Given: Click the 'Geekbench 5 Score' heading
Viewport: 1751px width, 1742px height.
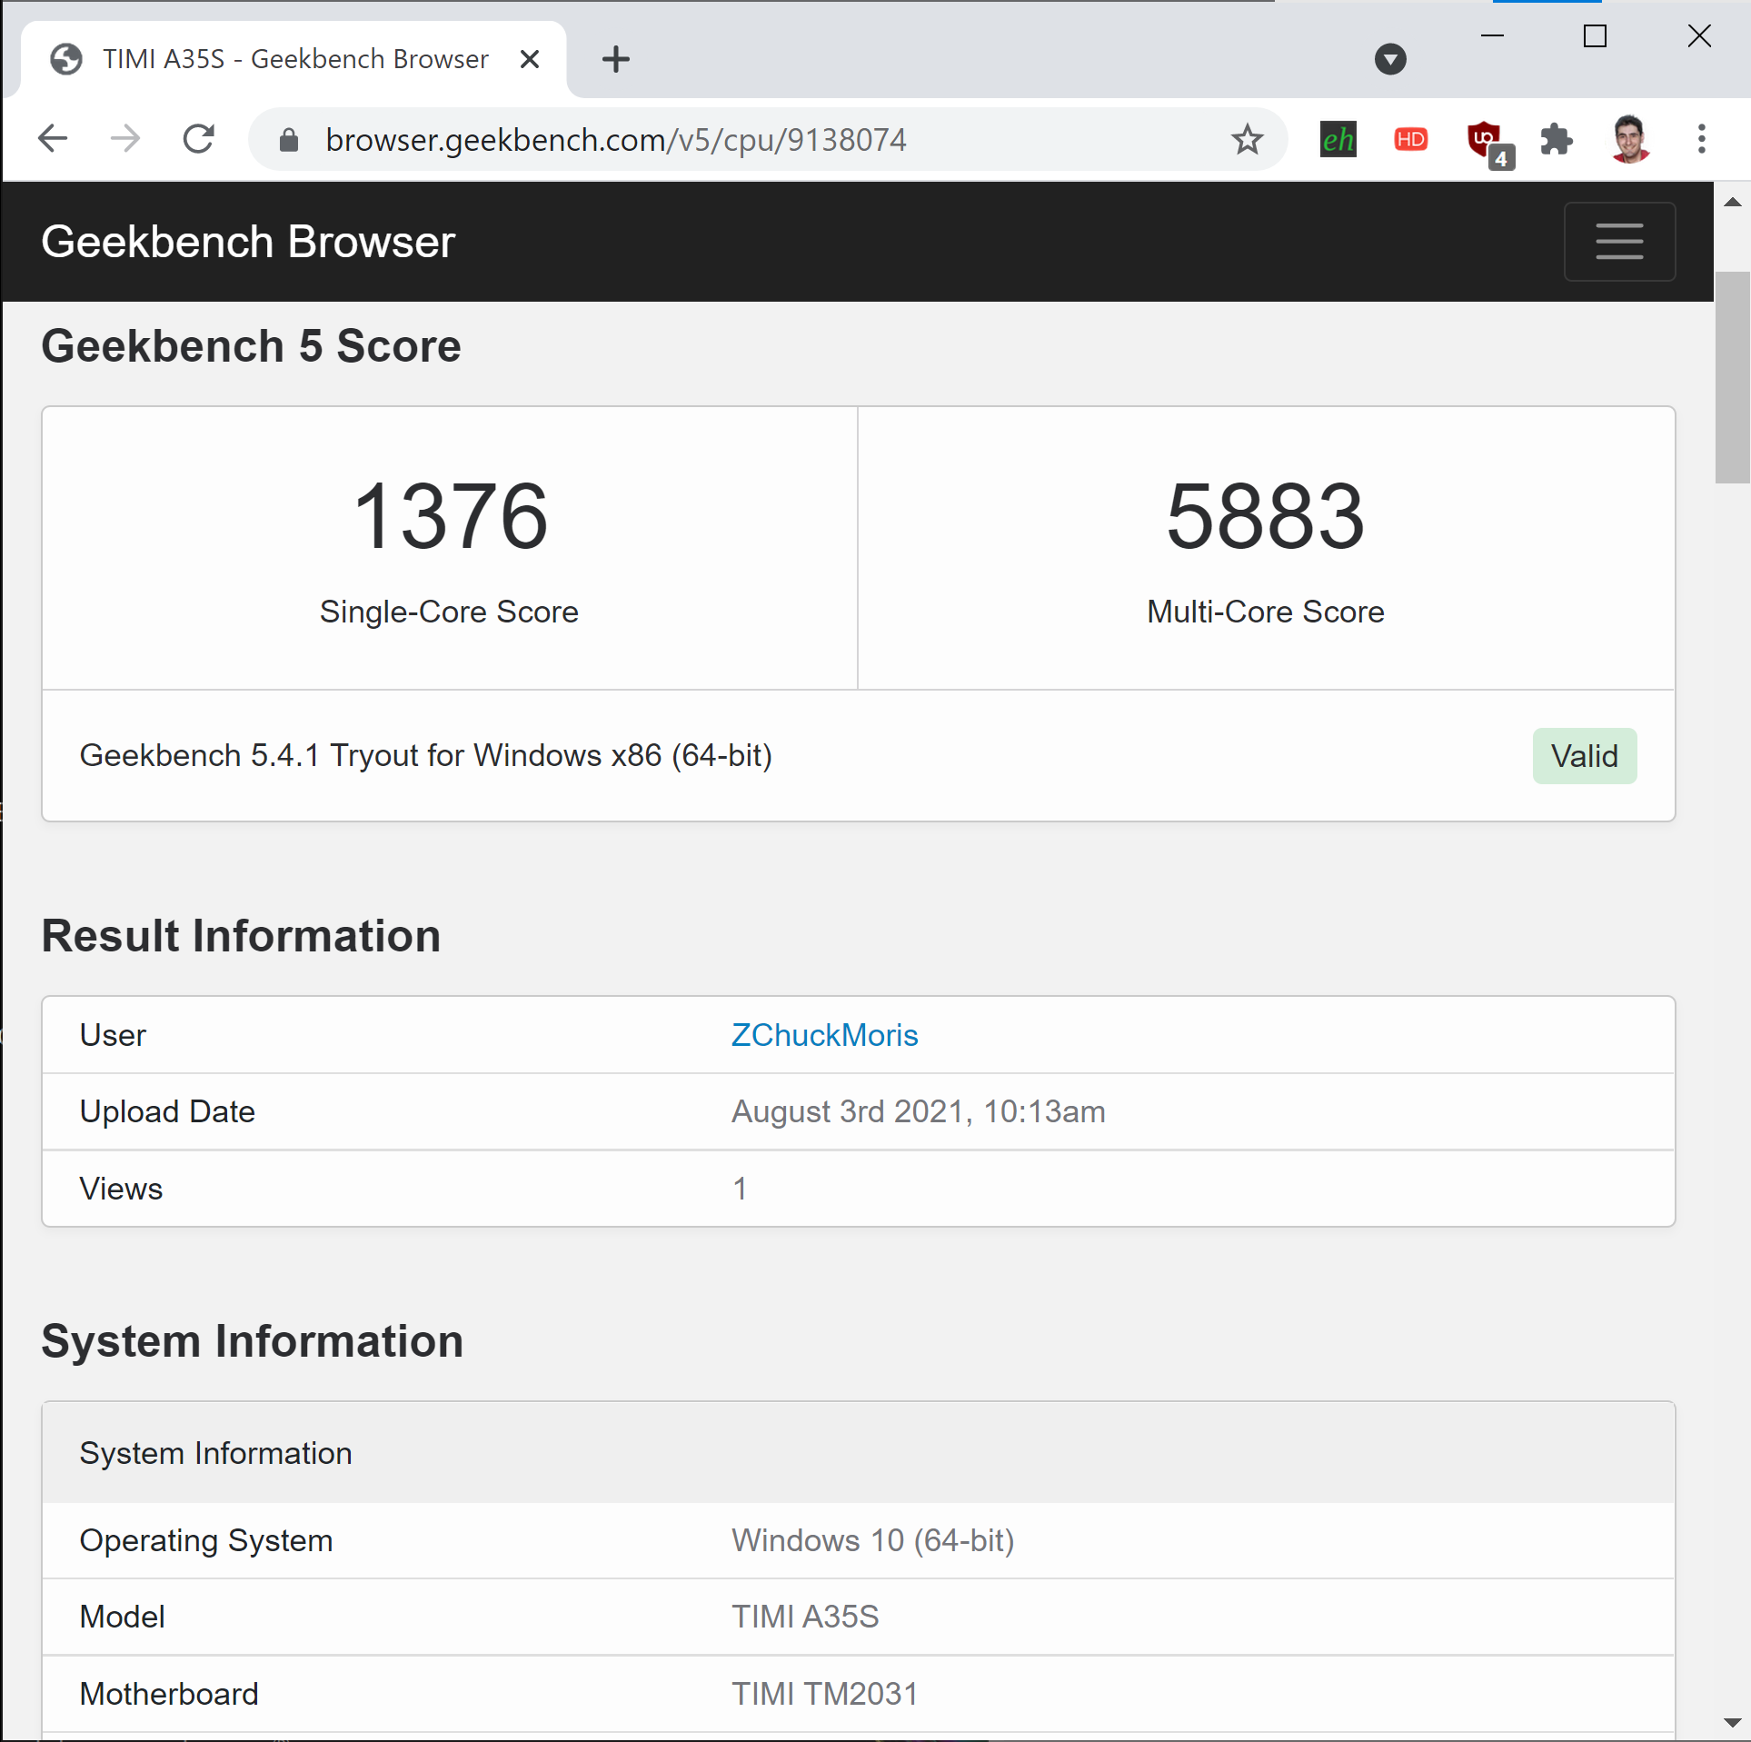Looking at the screenshot, I should pos(251,346).
